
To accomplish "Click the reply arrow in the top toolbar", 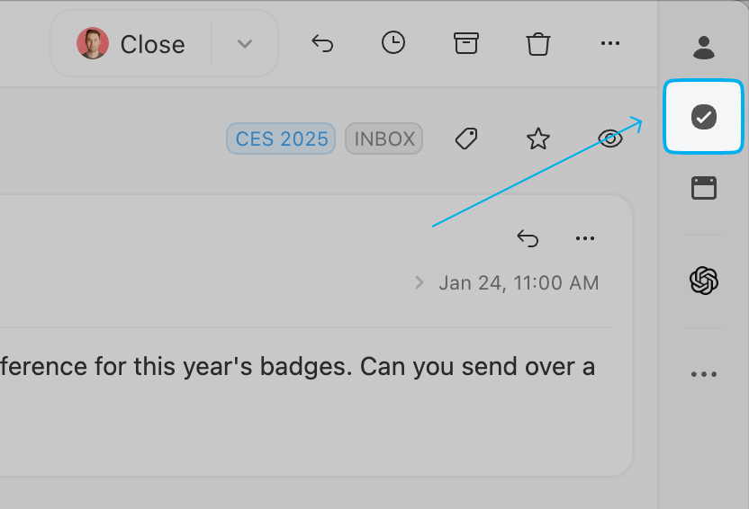I will pyautogui.click(x=322, y=43).
